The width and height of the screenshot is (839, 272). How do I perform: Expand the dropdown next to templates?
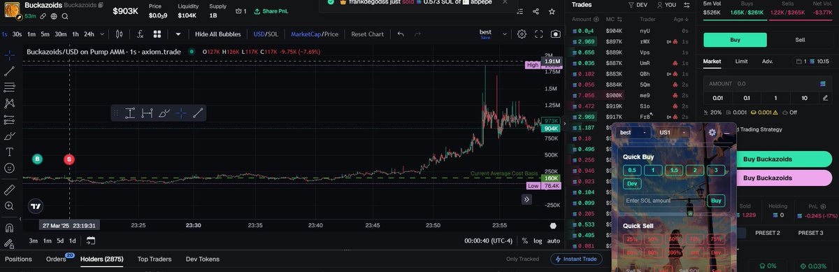[x=178, y=34]
